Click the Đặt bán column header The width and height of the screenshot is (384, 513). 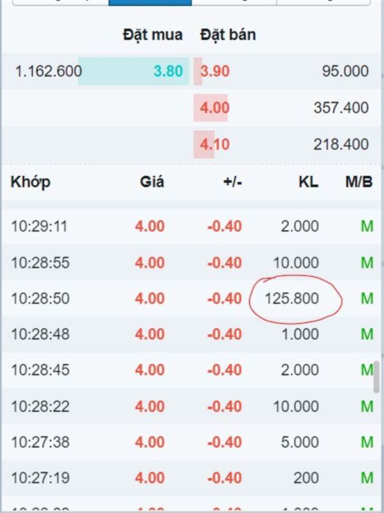click(228, 35)
